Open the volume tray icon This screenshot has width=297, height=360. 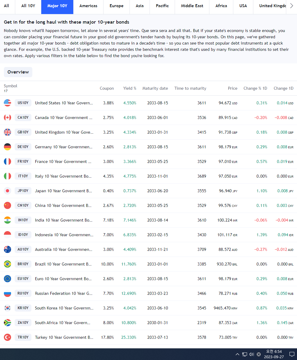pos(252,354)
